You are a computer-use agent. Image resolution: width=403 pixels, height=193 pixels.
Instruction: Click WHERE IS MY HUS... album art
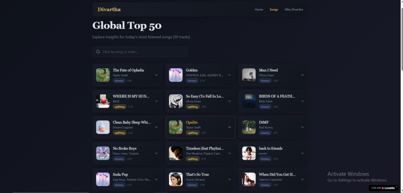[103, 101]
